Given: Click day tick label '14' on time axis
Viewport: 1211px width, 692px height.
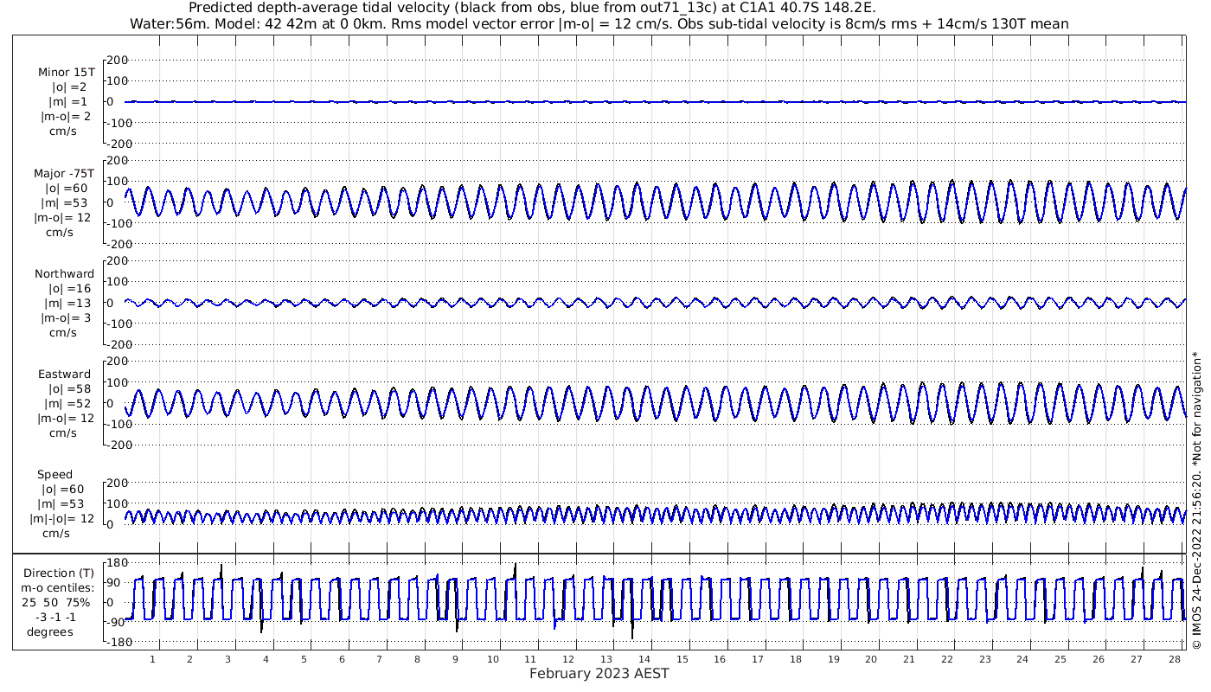Looking at the screenshot, I should [644, 660].
